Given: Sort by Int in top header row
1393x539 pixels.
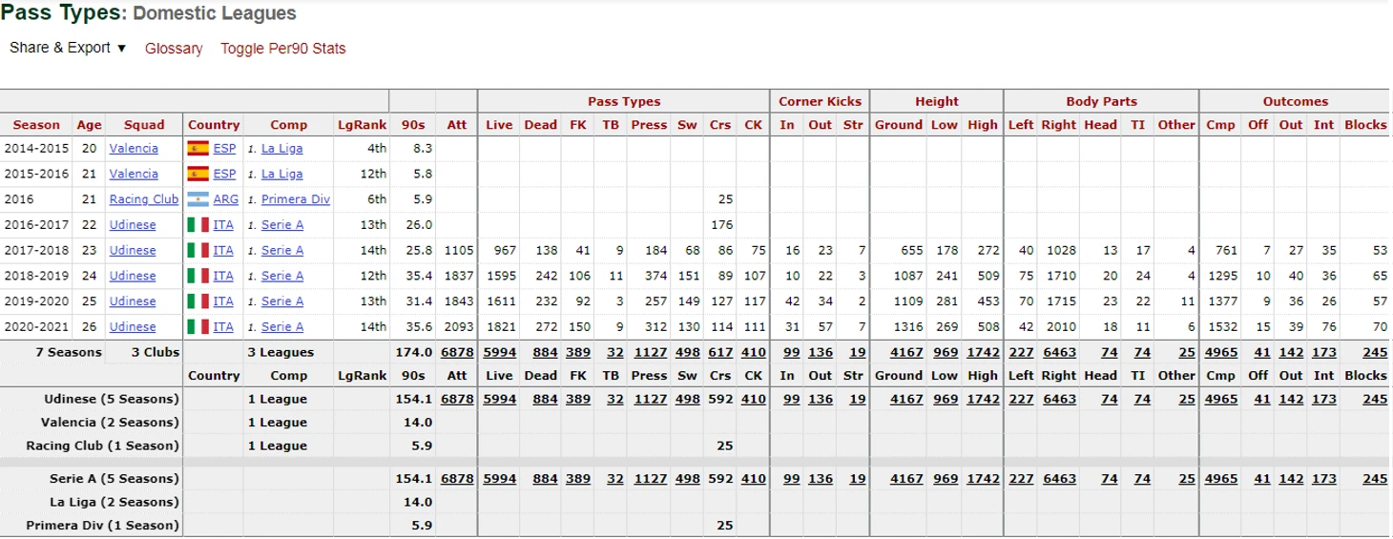Looking at the screenshot, I should [x=1323, y=125].
